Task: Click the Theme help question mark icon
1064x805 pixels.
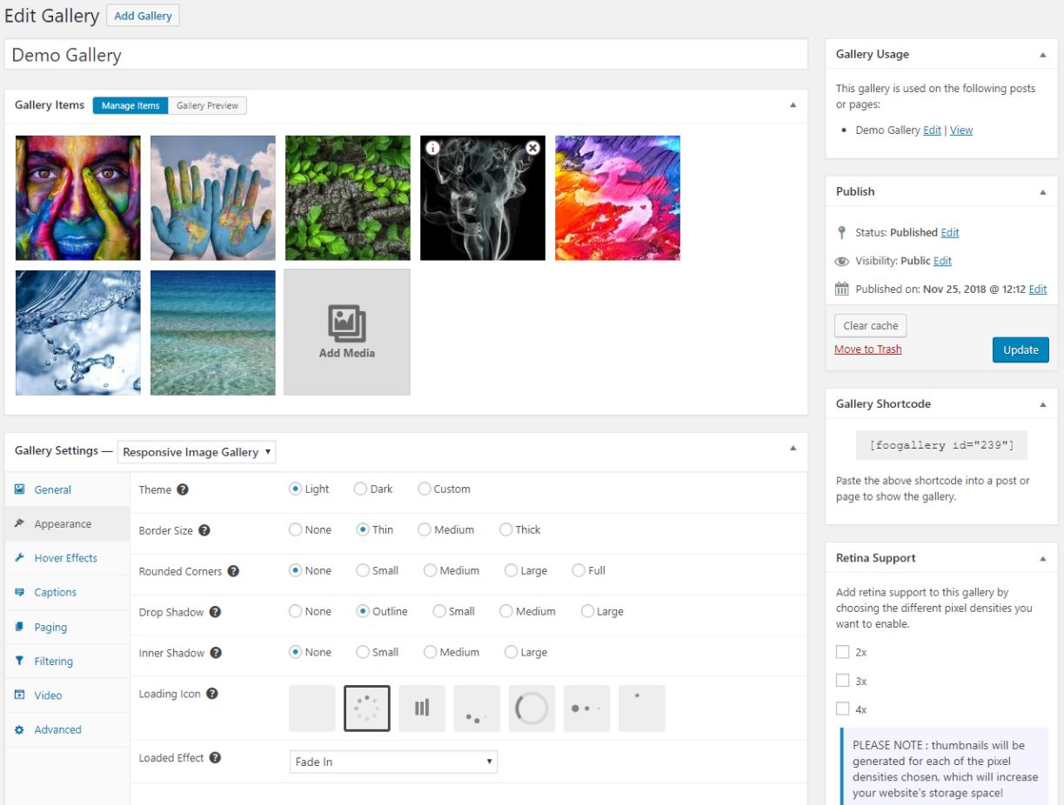Action: (x=183, y=489)
